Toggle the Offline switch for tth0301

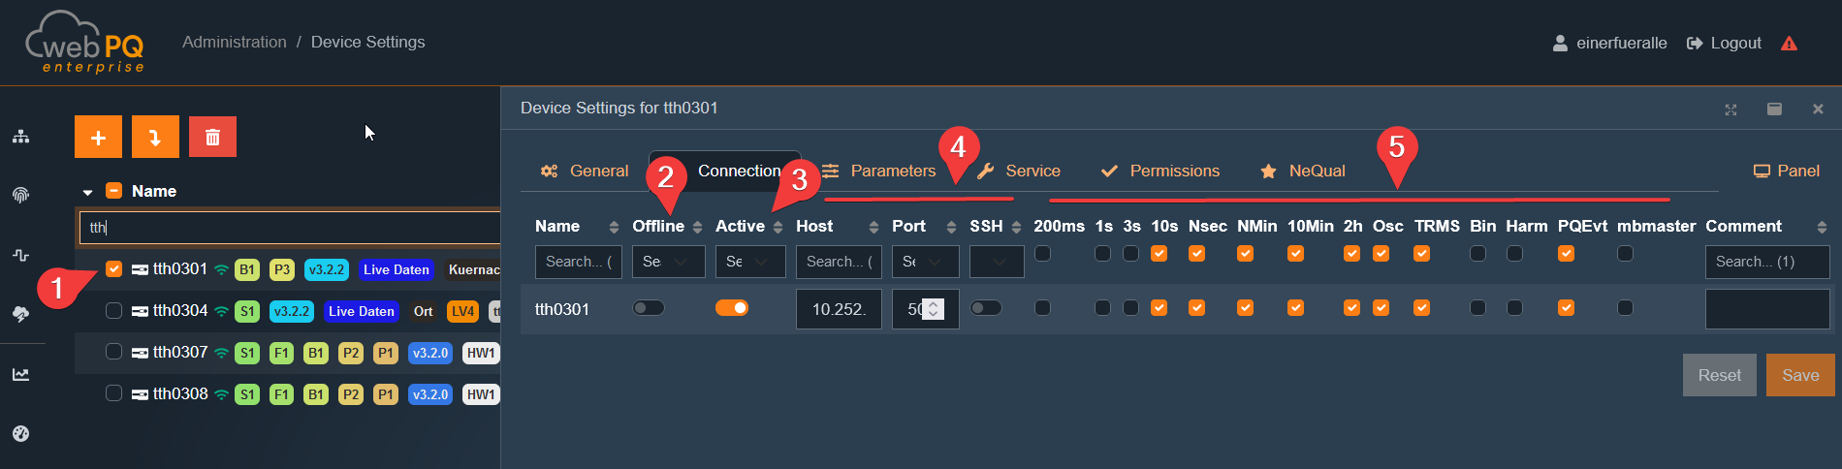[649, 308]
